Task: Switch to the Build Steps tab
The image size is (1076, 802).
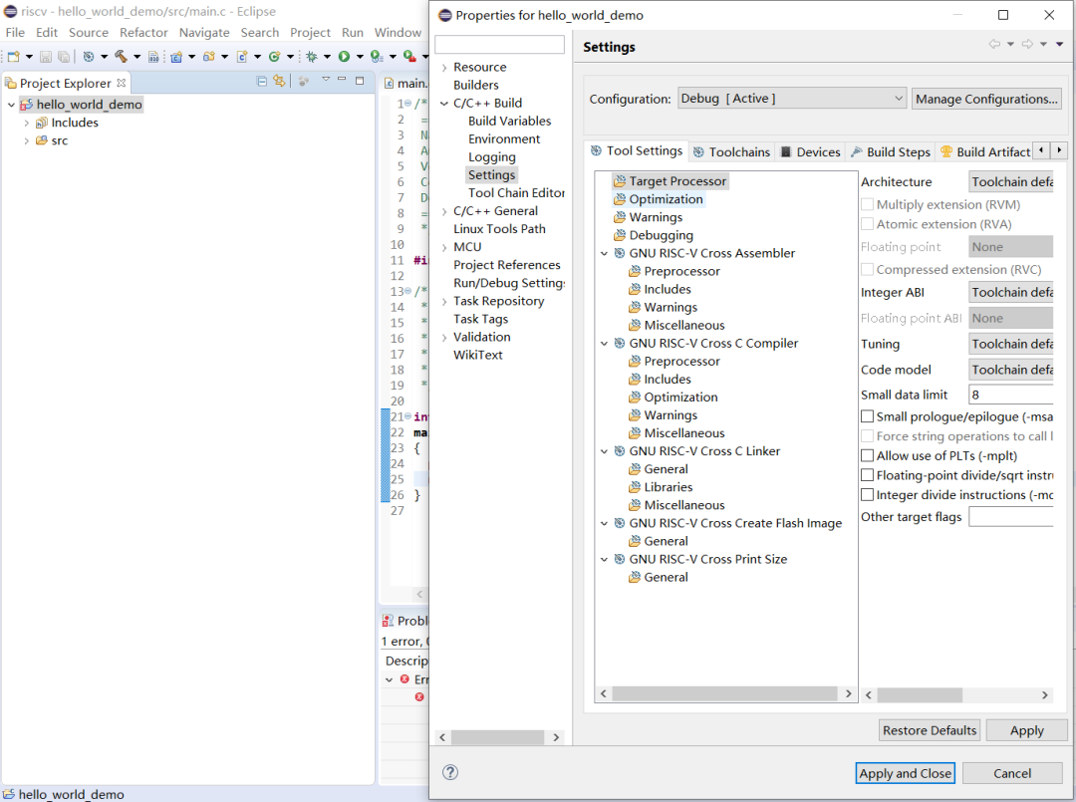Action: click(890, 151)
